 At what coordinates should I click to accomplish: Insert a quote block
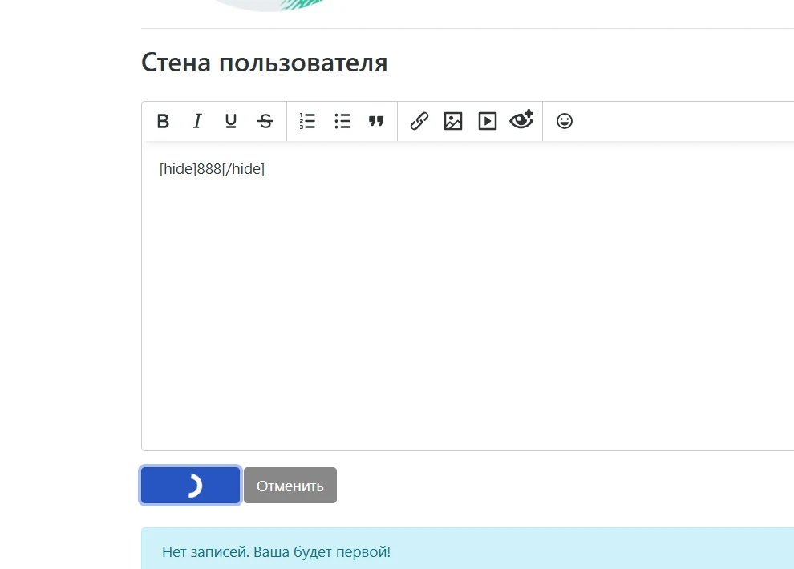(x=376, y=121)
